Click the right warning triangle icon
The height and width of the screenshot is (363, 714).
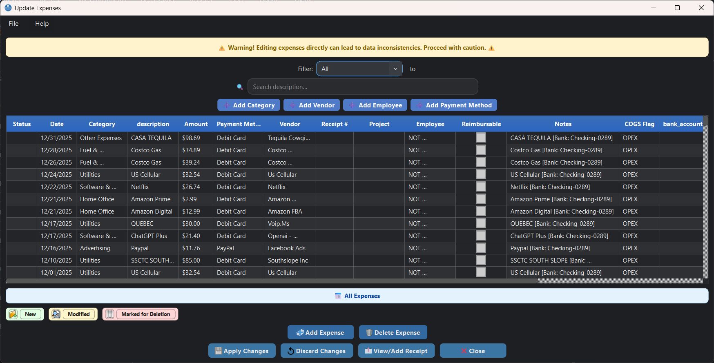pos(491,48)
